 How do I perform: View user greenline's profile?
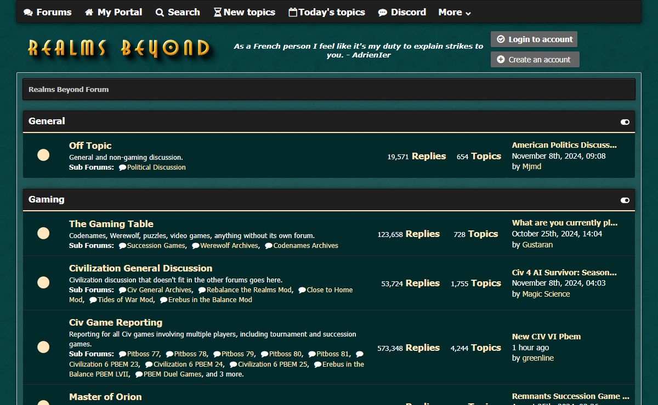pyautogui.click(x=537, y=358)
